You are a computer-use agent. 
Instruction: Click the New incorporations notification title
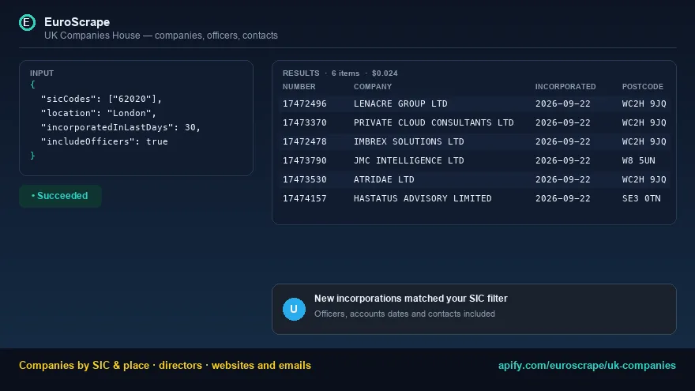(x=411, y=299)
